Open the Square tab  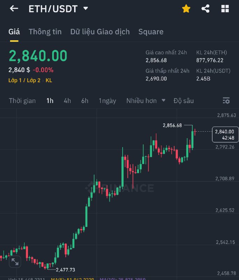pyautogui.click(x=151, y=32)
